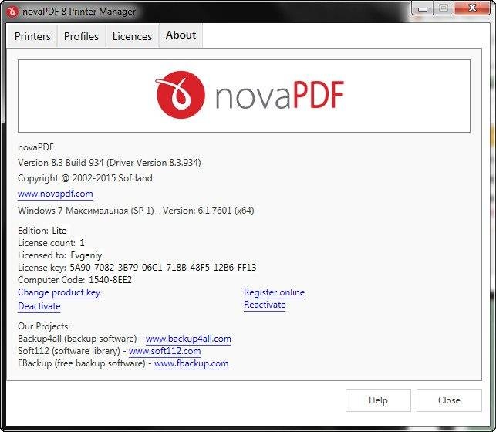
Task: Open the Profiles tab
Action: 81,36
